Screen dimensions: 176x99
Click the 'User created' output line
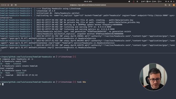[7, 68]
